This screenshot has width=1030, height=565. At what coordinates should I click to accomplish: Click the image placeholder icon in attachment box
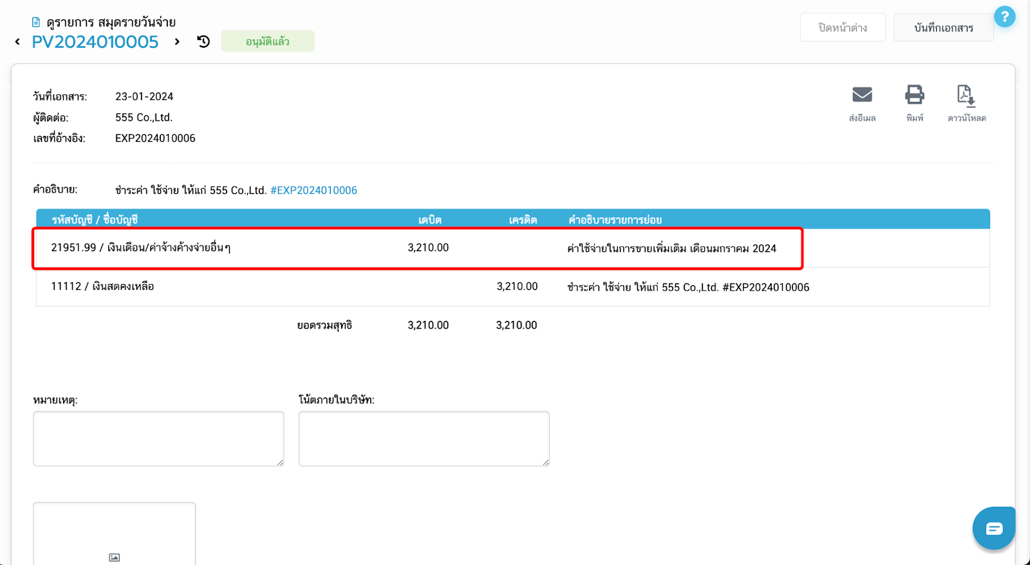pyautogui.click(x=114, y=557)
